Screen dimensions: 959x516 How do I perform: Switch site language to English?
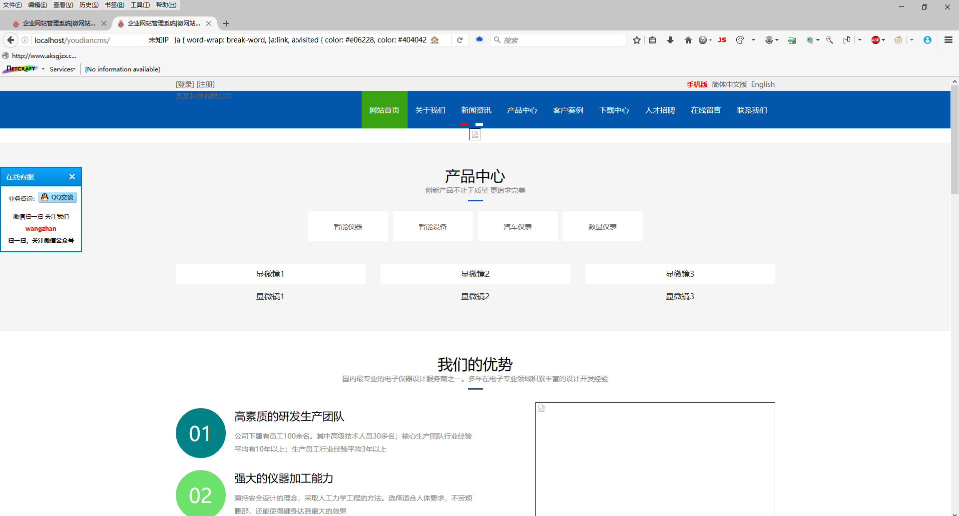pyautogui.click(x=763, y=84)
